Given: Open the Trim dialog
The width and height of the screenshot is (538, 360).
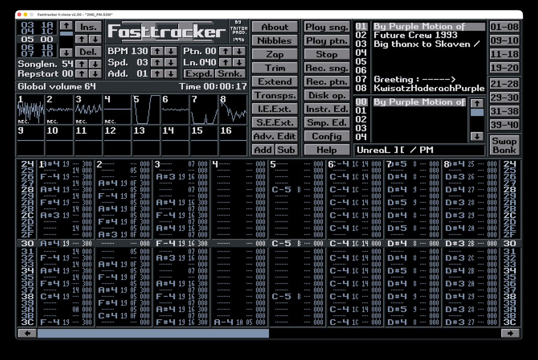Looking at the screenshot, I should click(275, 68).
